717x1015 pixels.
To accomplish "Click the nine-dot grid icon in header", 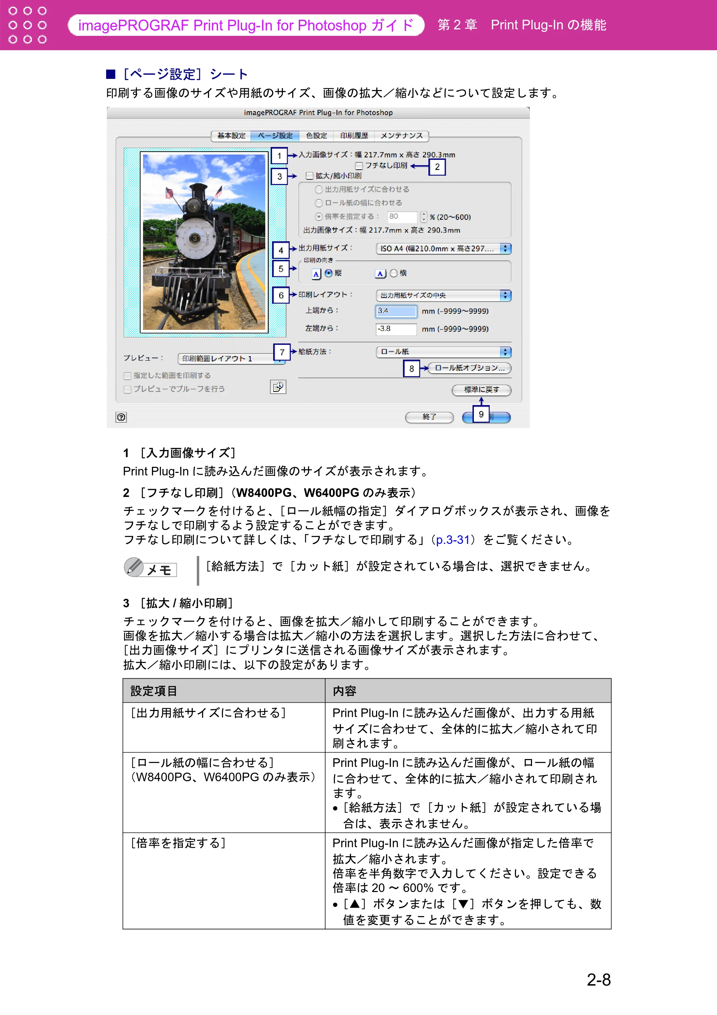I will point(27,25).
